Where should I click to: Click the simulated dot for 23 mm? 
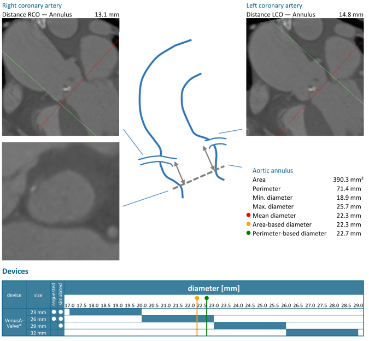click(x=61, y=312)
